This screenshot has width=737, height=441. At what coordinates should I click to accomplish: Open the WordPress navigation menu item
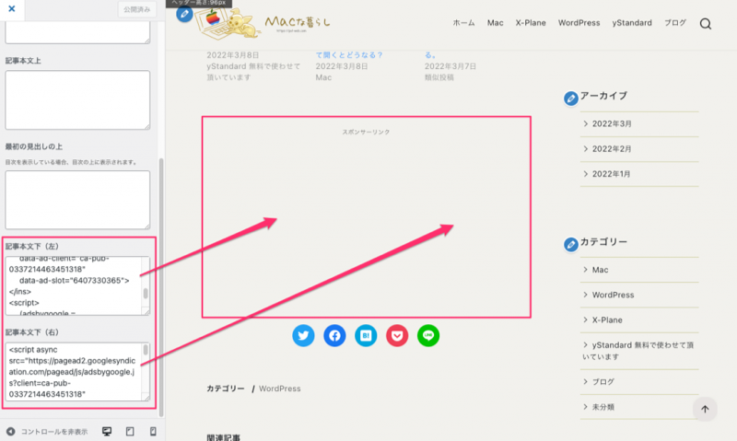pyautogui.click(x=579, y=23)
